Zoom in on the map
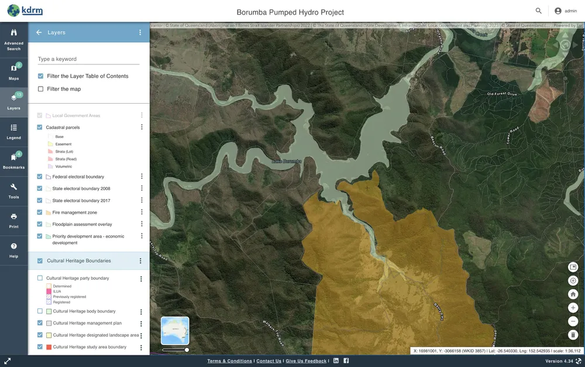Screen dimensions: 585x367 (573, 308)
